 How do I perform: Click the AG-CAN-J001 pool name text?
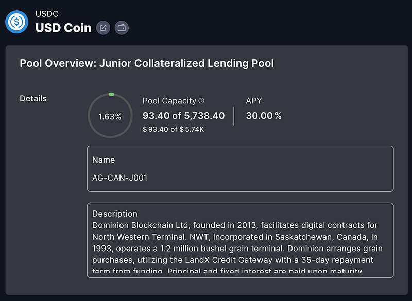pyautogui.click(x=120, y=178)
